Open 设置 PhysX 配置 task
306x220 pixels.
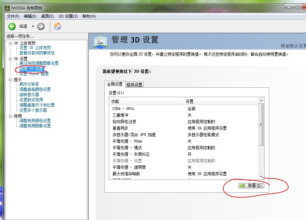click(34, 74)
